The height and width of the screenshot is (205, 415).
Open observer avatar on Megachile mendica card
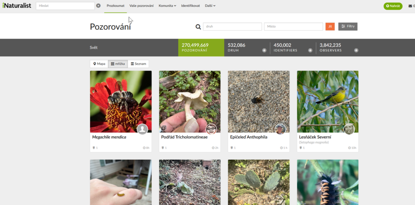pos(142,129)
